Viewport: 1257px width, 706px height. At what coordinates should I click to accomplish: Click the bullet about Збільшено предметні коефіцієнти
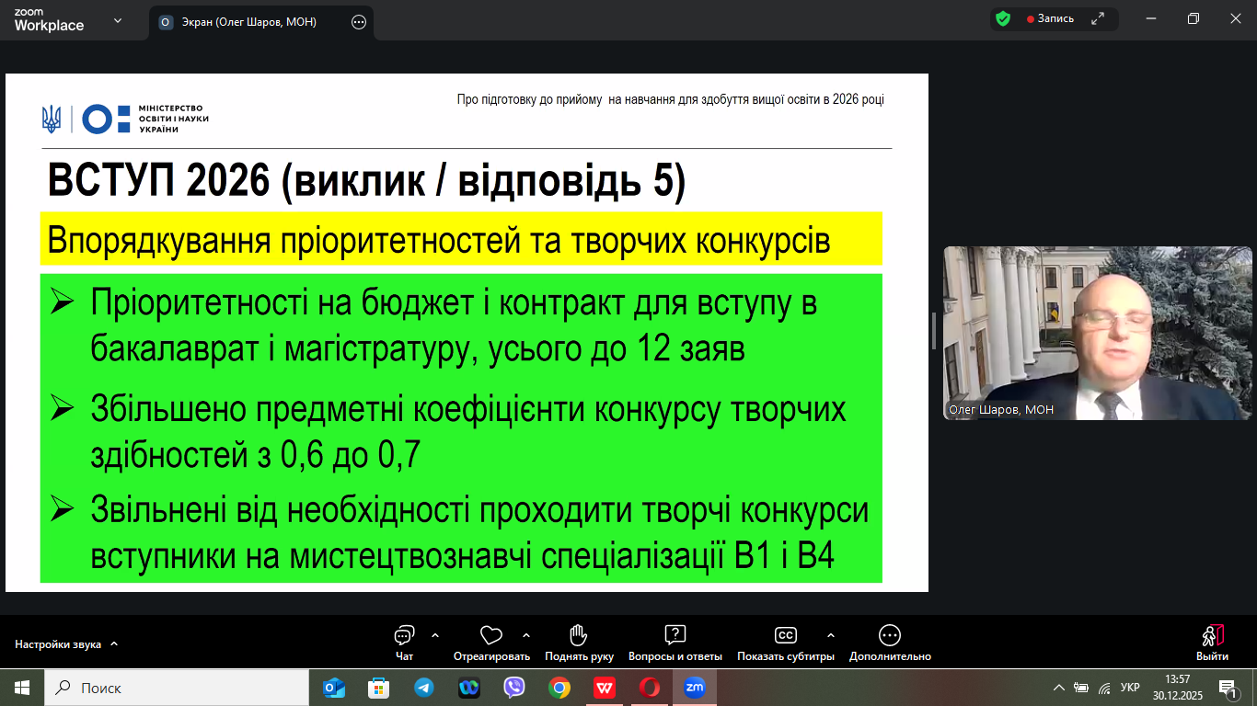(448, 432)
